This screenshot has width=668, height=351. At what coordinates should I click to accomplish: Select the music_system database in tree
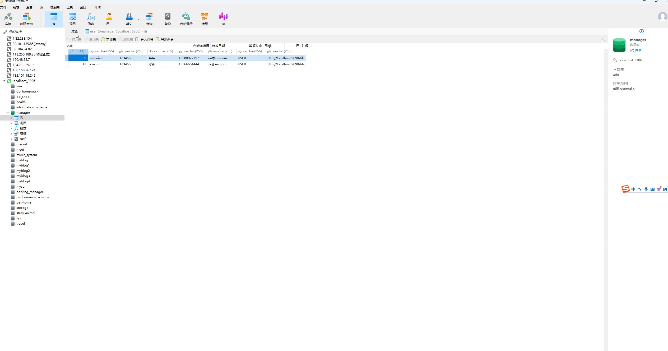pos(26,155)
